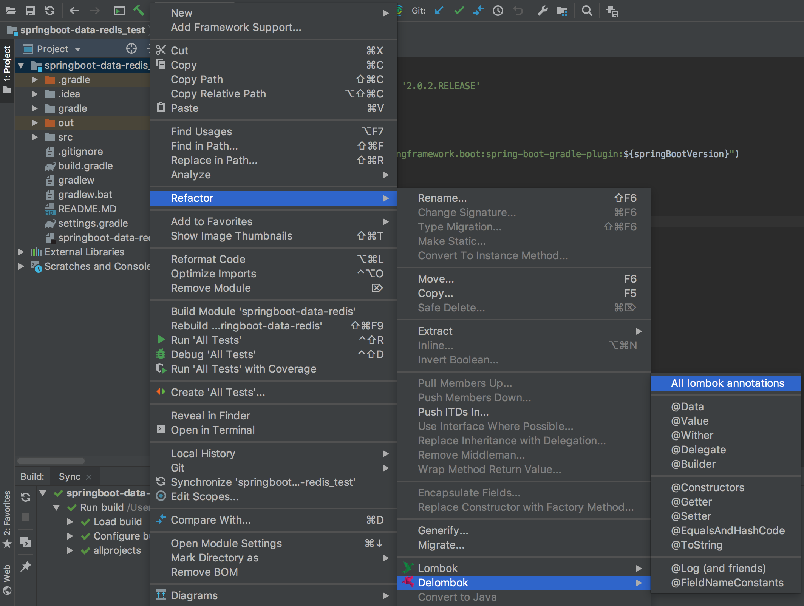Open settings with the wrench icon
Viewport: 804px width, 606px height.
click(543, 11)
